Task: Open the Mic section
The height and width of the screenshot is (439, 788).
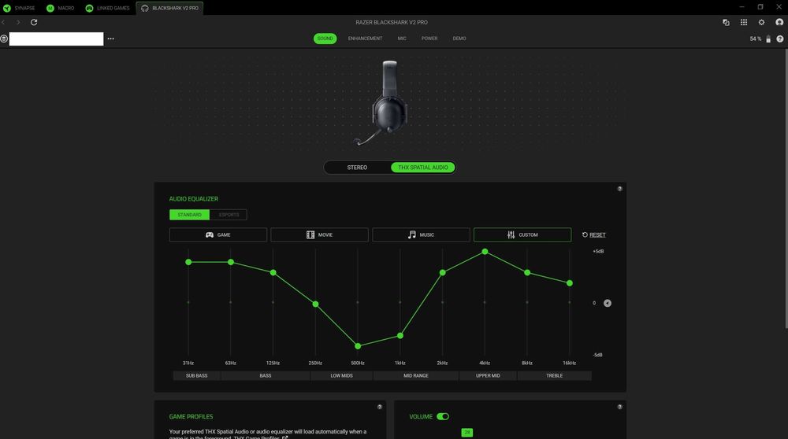Action: pyautogui.click(x=402, y=39)
